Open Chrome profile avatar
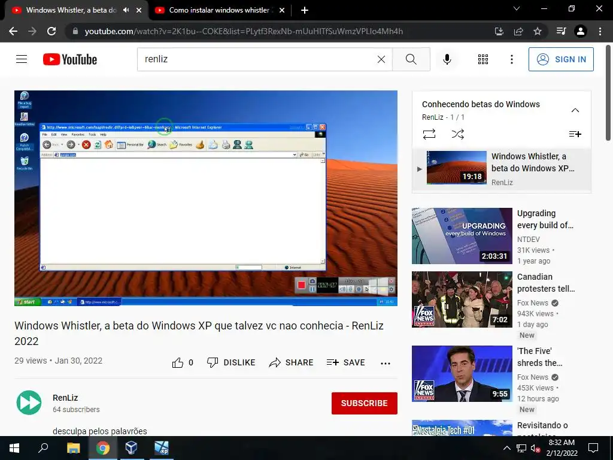 pos(581,31)
